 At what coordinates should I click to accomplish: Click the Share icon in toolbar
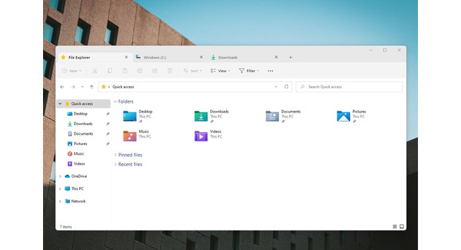coord(155,71)
